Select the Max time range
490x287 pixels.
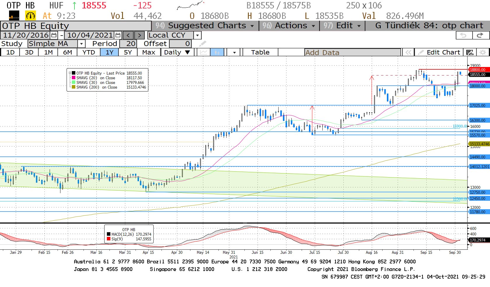[x=149, y=52]
